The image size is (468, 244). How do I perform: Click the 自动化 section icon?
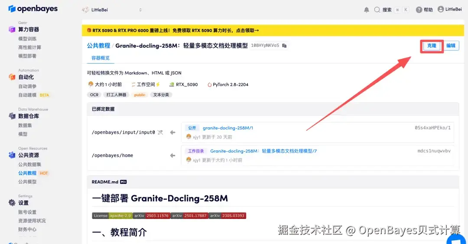tap(12, 77)
